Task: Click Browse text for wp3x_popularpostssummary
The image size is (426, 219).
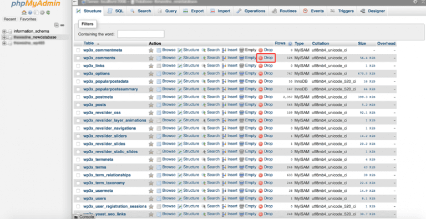Action: (x=169, y=89)
